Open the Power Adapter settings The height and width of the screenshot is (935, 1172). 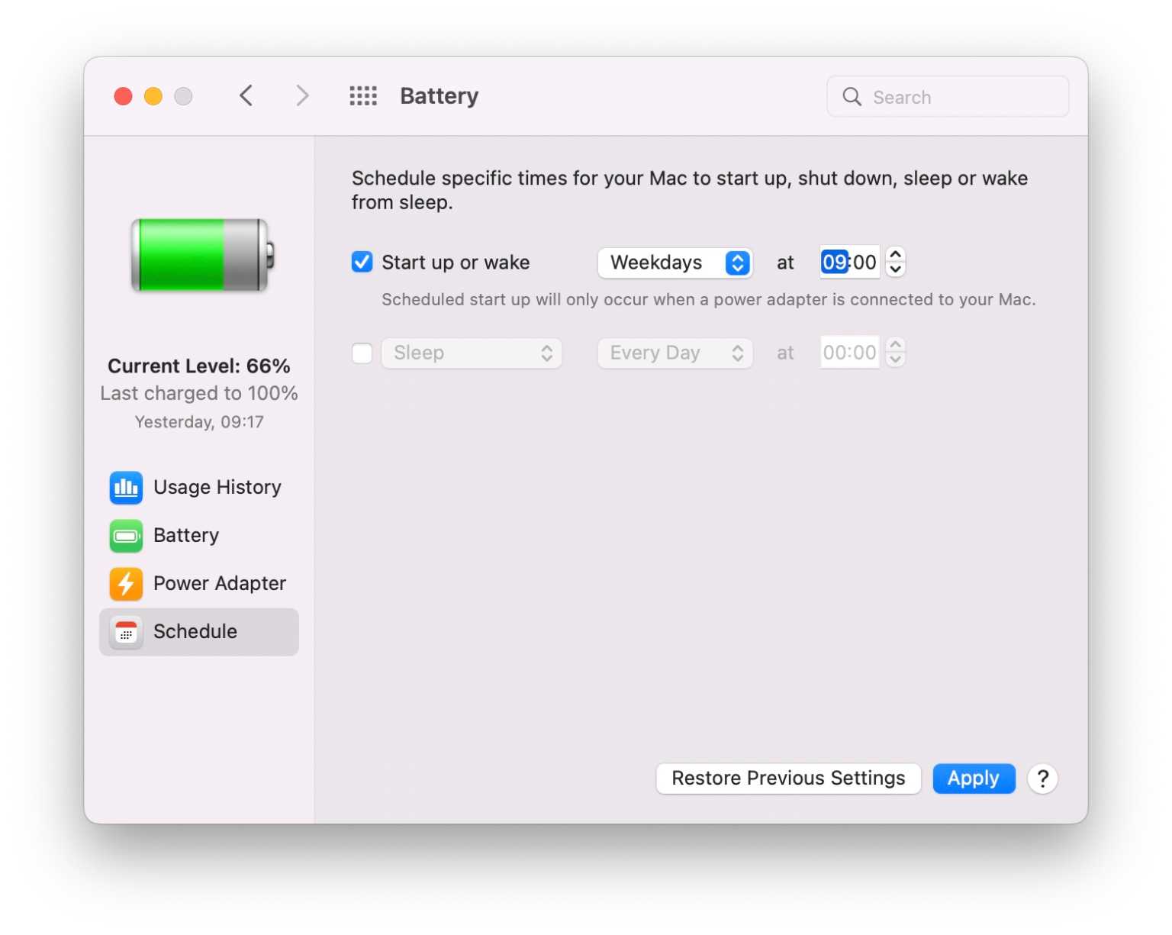[220, 584]
